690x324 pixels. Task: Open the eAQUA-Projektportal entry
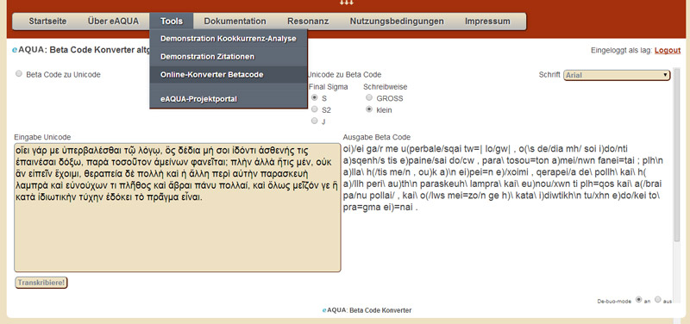point(229,99)
